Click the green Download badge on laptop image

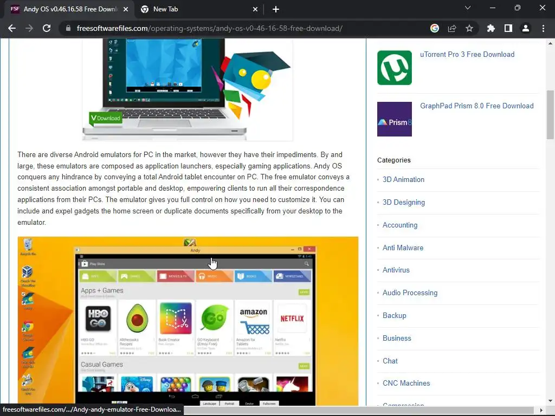click(x=106, y=118)
